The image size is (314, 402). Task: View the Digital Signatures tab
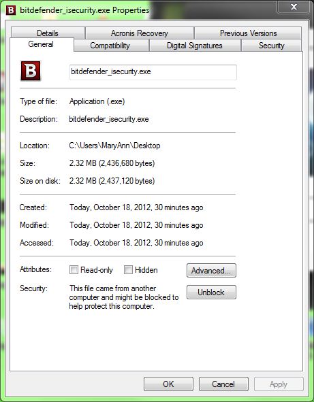coord(195,46)
